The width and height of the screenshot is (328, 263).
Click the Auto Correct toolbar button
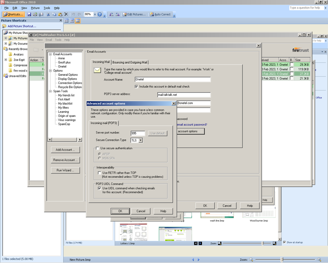(x=160, y=14)
